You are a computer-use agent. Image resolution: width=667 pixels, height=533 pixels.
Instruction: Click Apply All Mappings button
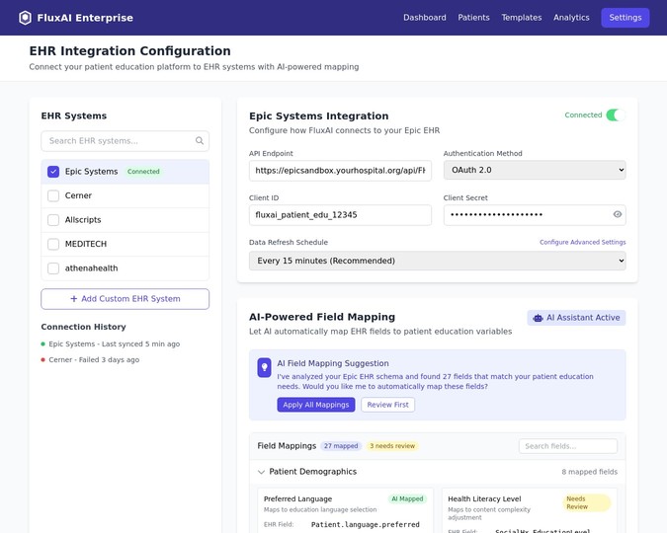pyautogui.click(x=316, y=405)
